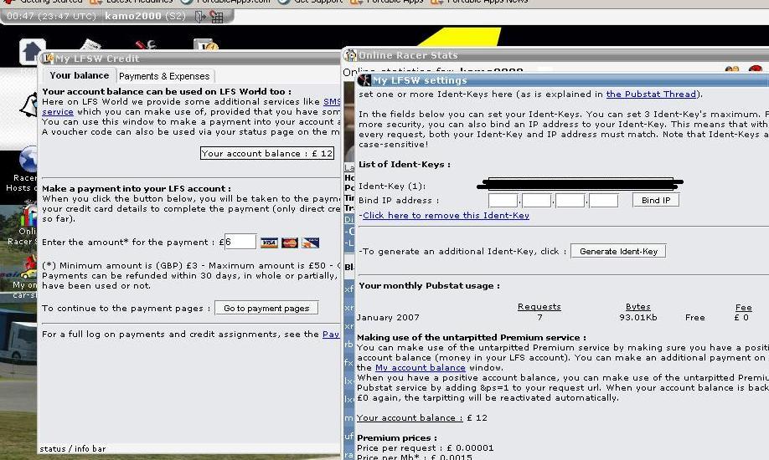Focus the first Bind IP octet field
Viewport: 769px width, 460px height.
pos(503,201)
